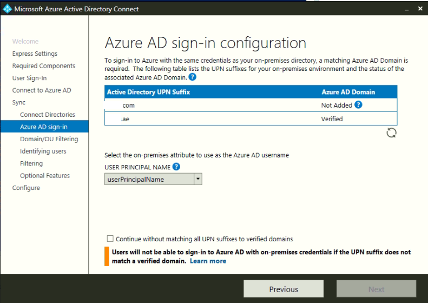Click the Active Directory UPN Suffix header
Screen dimensions: 428x303
click(x=148, y=92)
